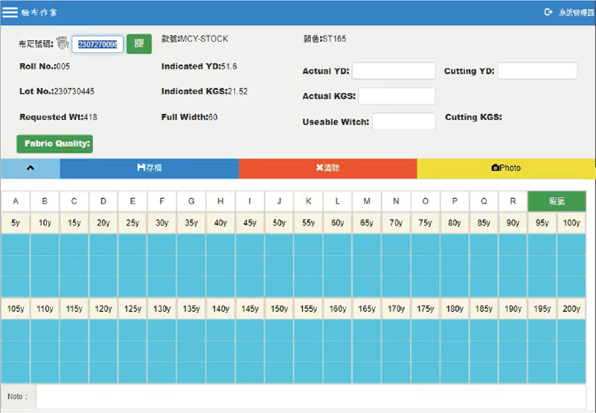596x413 pixels.
Task: Focus the 布疋號碼 input field
Action: point(97,45)
